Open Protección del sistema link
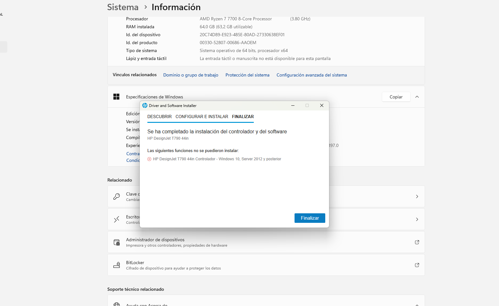499x306 pixels. 247,75
